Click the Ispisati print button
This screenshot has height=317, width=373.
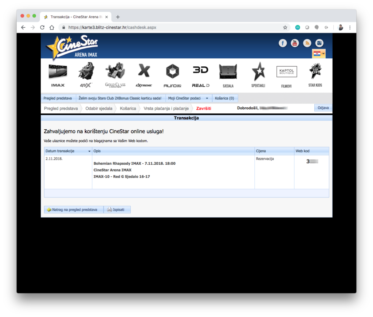pyautogui.click(x=117, y=210)
